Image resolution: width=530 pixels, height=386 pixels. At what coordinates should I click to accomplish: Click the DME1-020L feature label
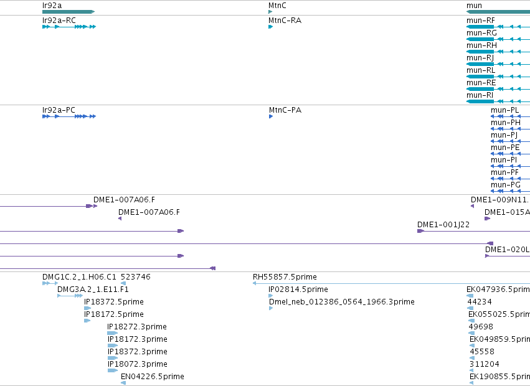(508, 250)
